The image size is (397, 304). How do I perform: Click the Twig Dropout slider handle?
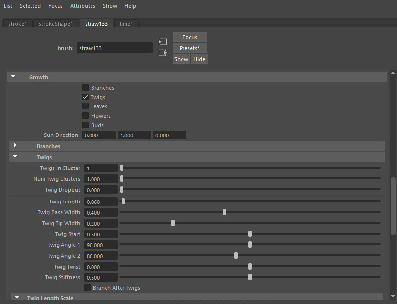(x=122, y=190)
